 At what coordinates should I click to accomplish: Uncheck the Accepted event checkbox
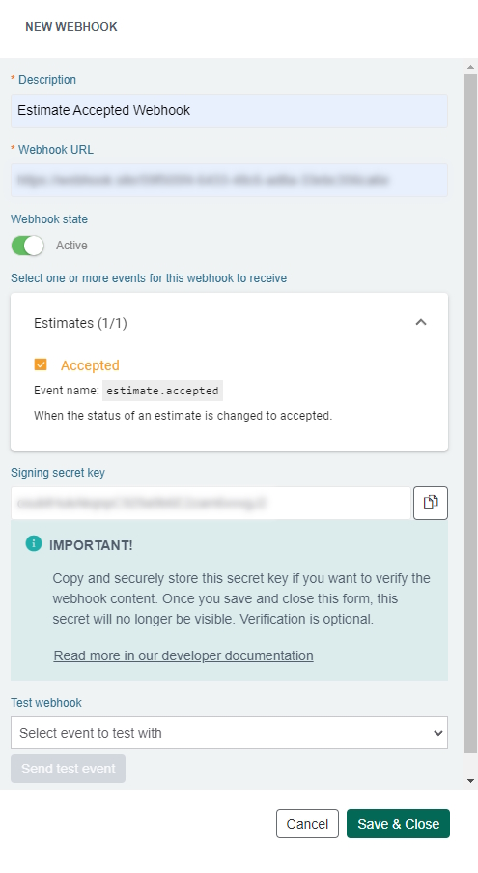click(x=41, y=364)
